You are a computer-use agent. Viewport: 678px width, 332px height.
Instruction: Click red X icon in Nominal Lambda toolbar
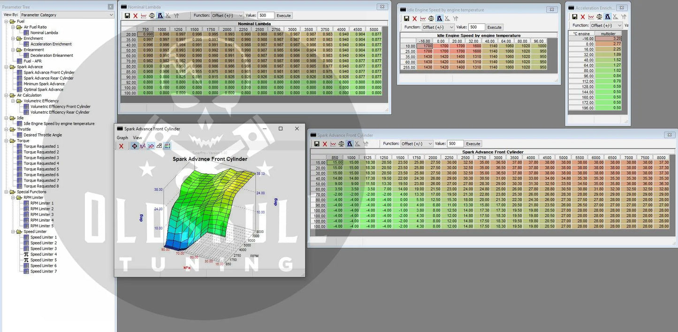[x=136, y=15]
